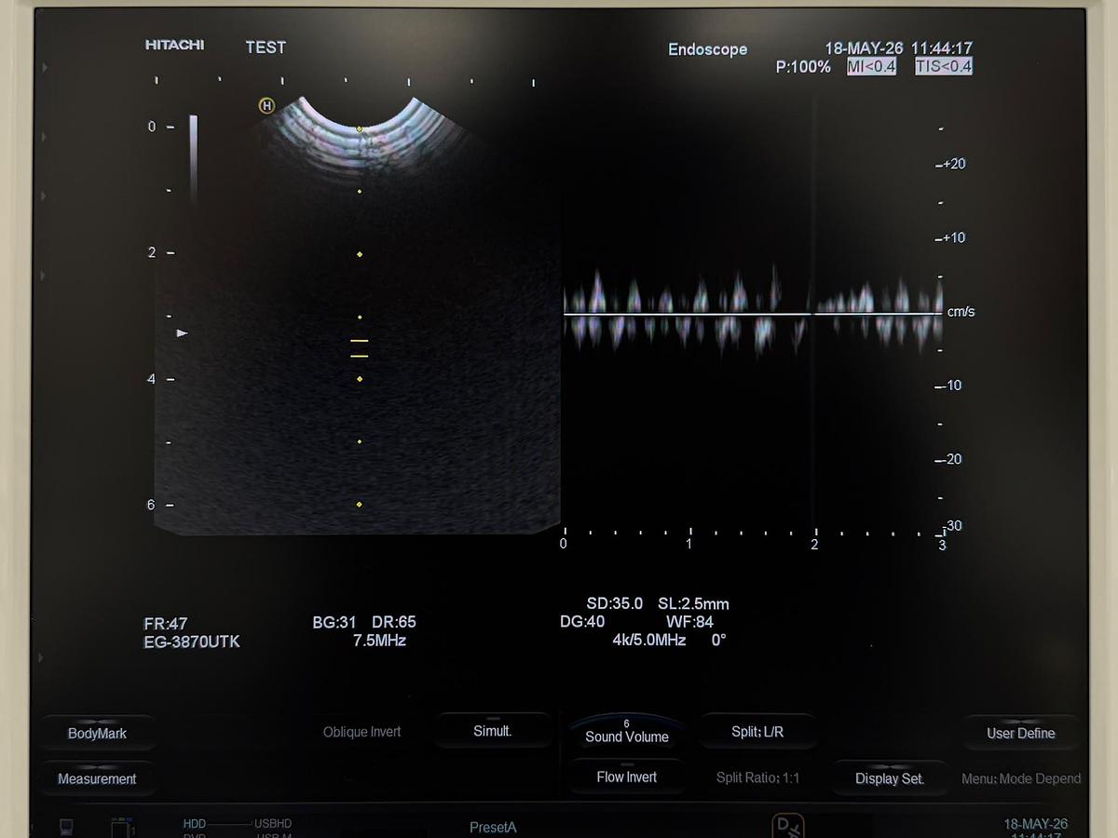Click the DG:40 Doppler gain value
Screen dimensions: 1118x838
[582, 622]
